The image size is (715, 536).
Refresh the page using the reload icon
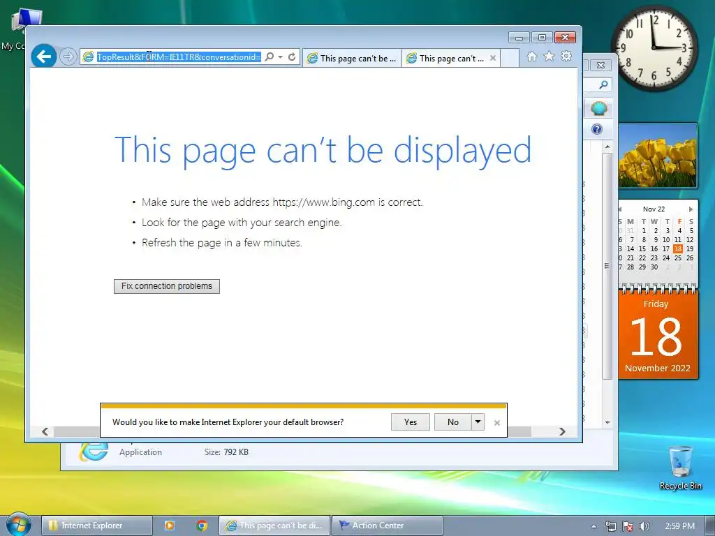coord(292,57)
